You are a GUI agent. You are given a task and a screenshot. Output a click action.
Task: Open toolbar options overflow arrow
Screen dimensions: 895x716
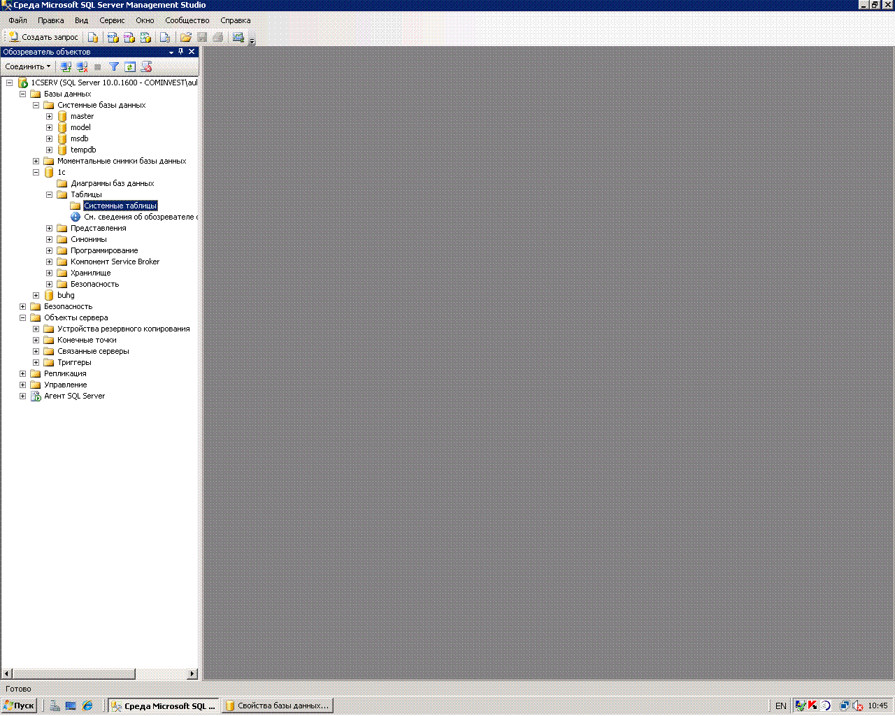pos(252,40)
